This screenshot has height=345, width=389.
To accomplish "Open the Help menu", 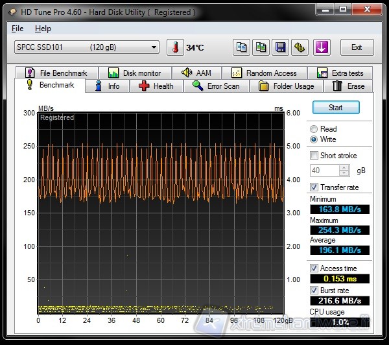I will point(43,29).
